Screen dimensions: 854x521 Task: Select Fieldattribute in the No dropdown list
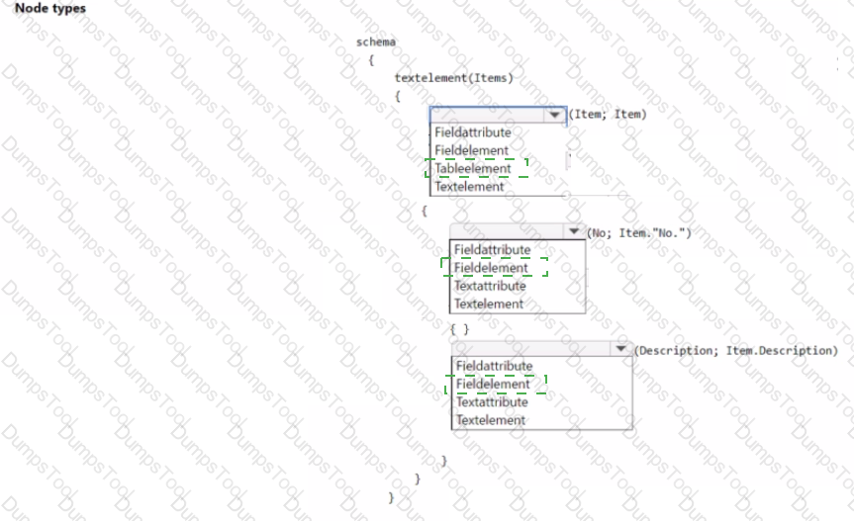tap(493, 249)
